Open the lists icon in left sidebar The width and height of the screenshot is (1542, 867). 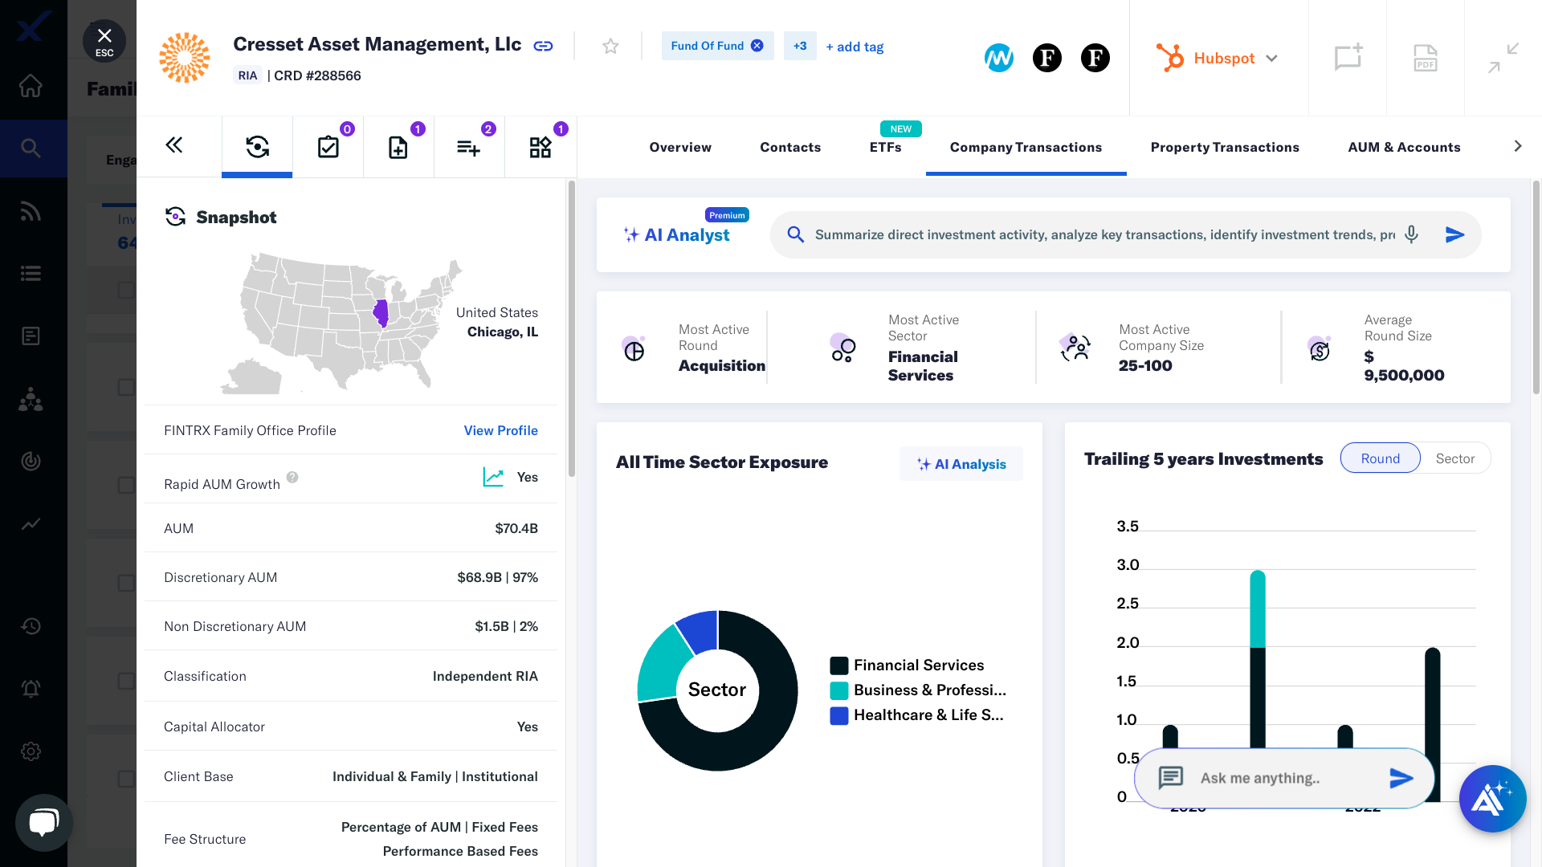pos(31,274)
